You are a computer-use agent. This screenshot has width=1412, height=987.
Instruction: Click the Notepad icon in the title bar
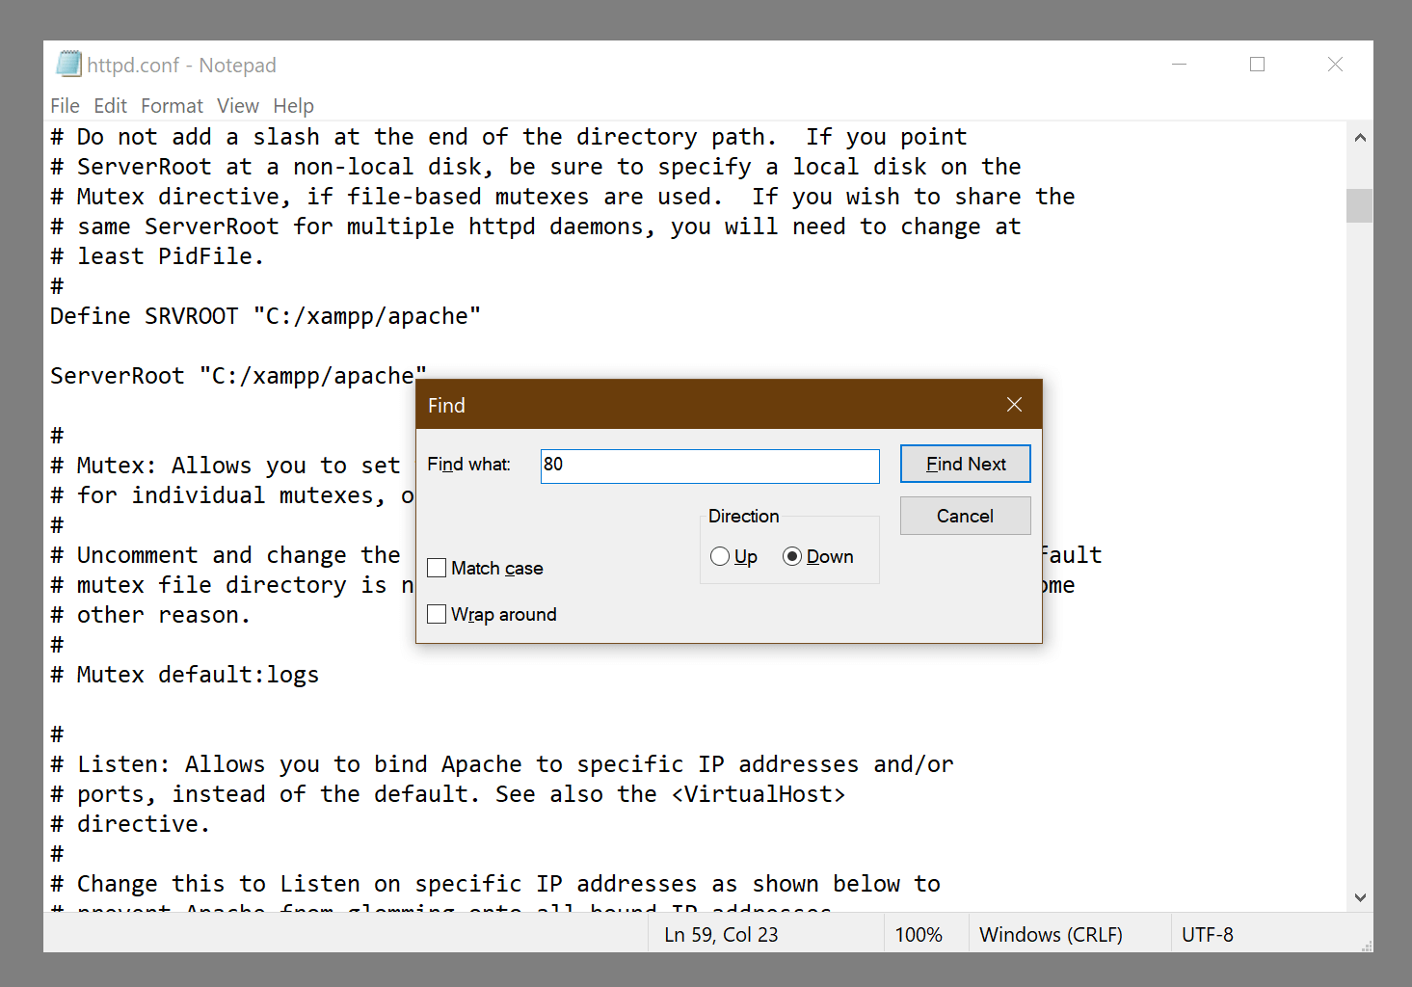[68, 64]
